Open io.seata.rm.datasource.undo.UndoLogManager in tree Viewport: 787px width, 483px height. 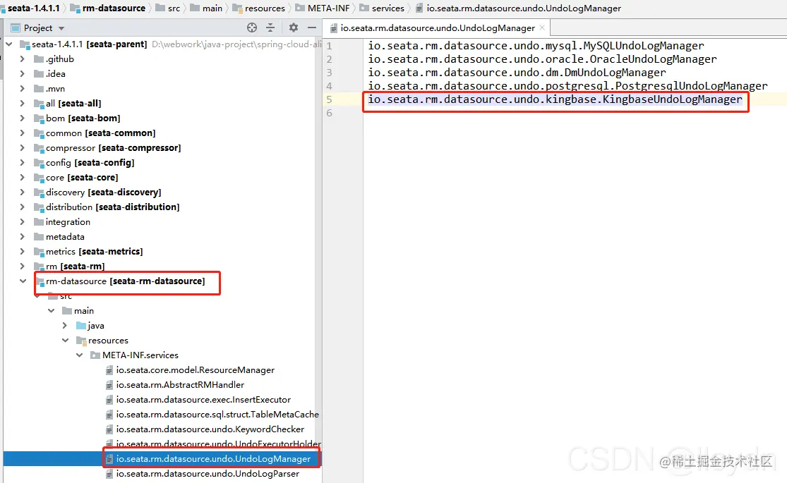tap(213, 459)
